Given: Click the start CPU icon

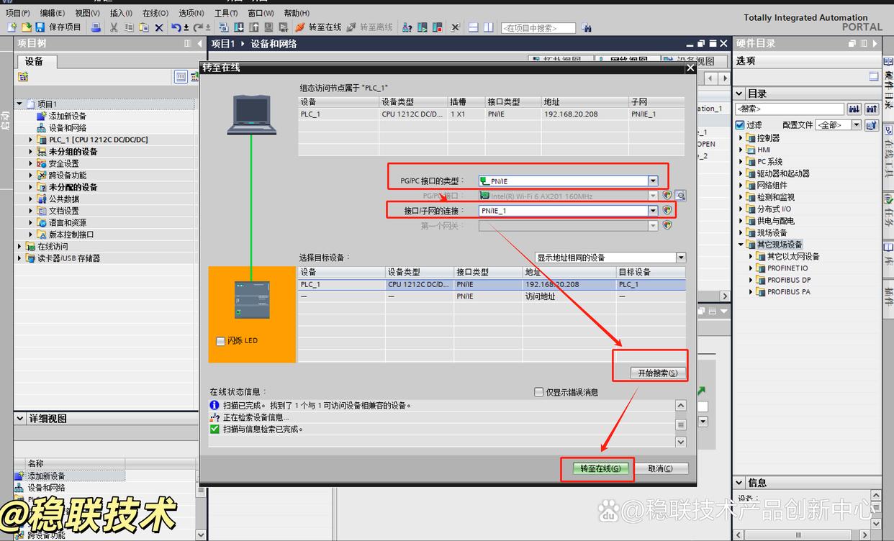Looking at the screenshot, I should [x=421, y=27].
